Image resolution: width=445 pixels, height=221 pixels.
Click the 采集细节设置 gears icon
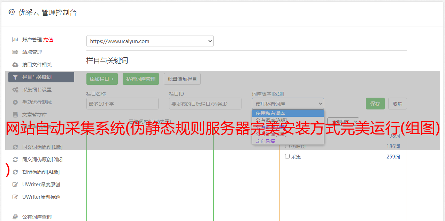point(15,90)
